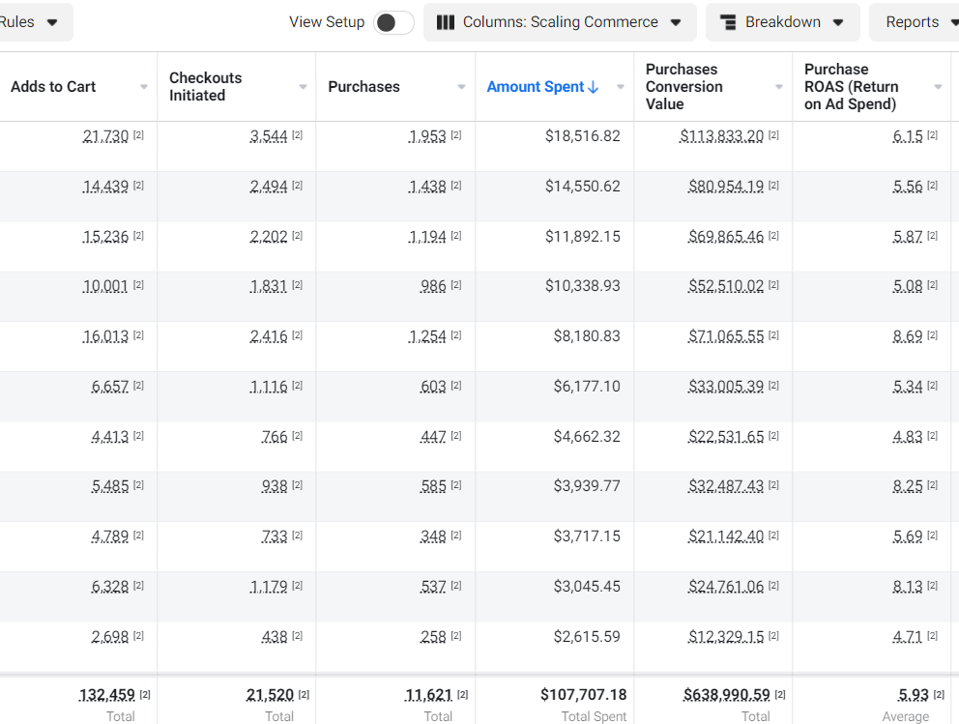Open Amount Spent column options arrow
This screenshot has height=724, width=959.
(x=621, y=87)
